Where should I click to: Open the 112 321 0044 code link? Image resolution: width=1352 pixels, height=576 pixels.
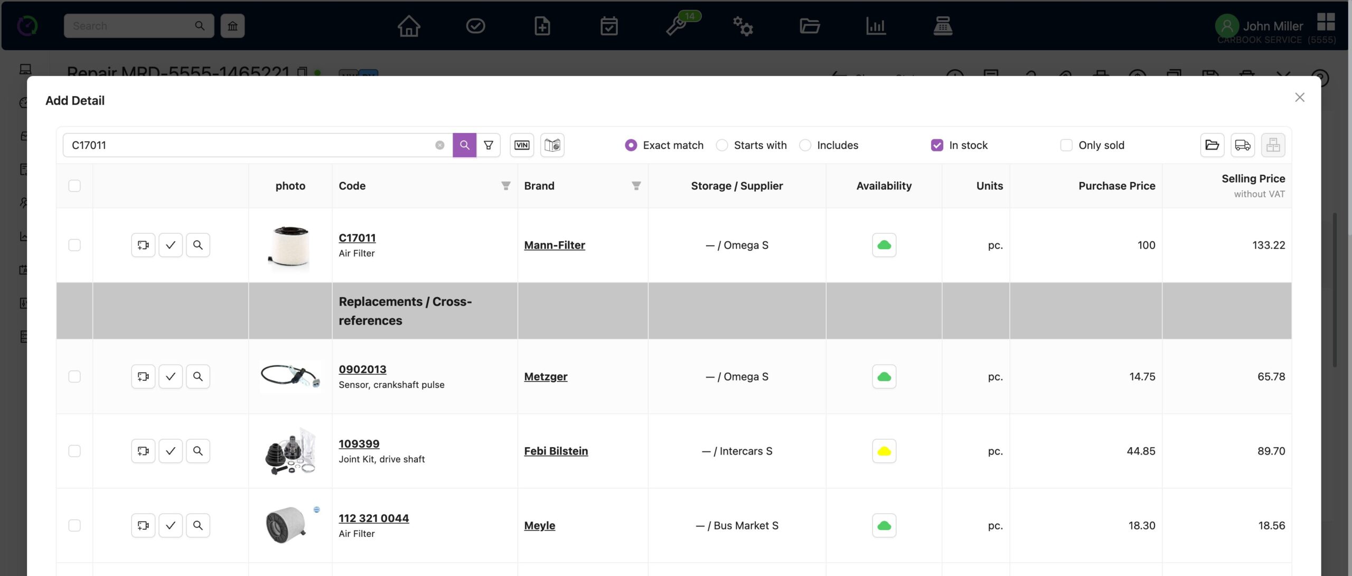[373, 518]
